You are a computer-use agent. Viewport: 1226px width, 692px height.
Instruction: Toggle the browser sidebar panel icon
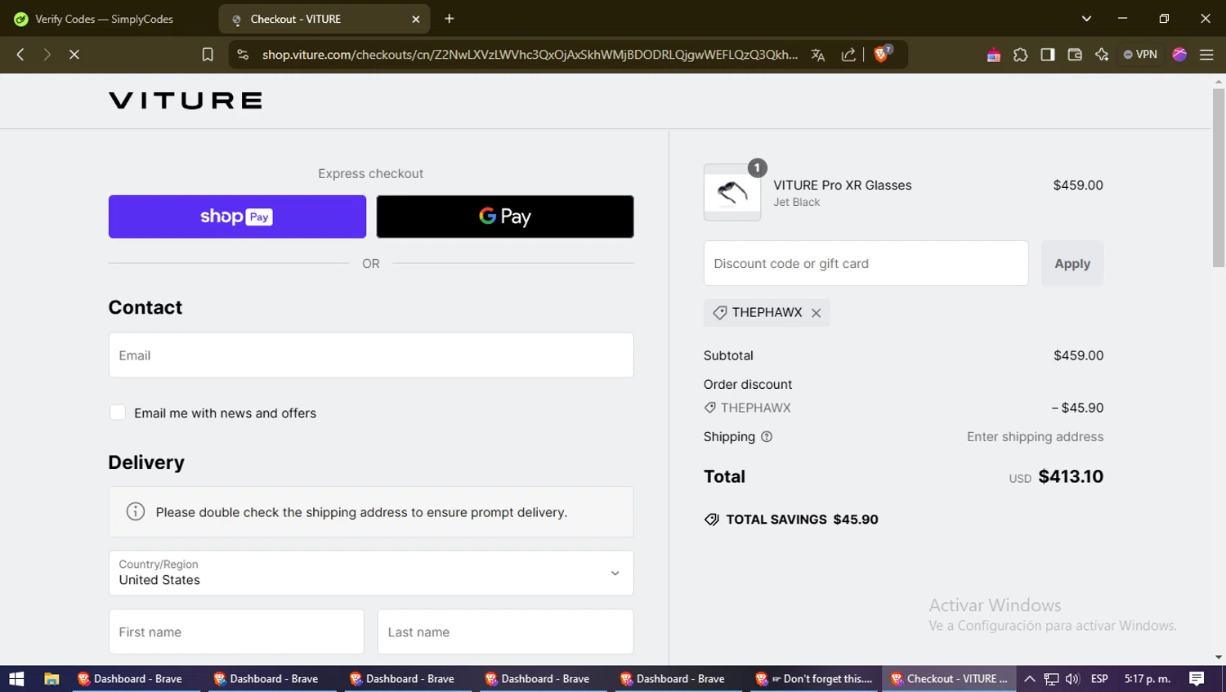[1047, 55]
